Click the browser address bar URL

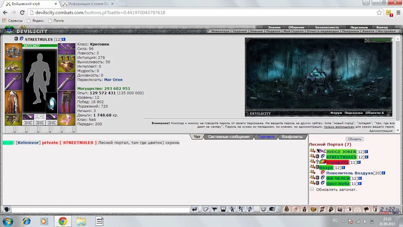click(x=100, y=13)
